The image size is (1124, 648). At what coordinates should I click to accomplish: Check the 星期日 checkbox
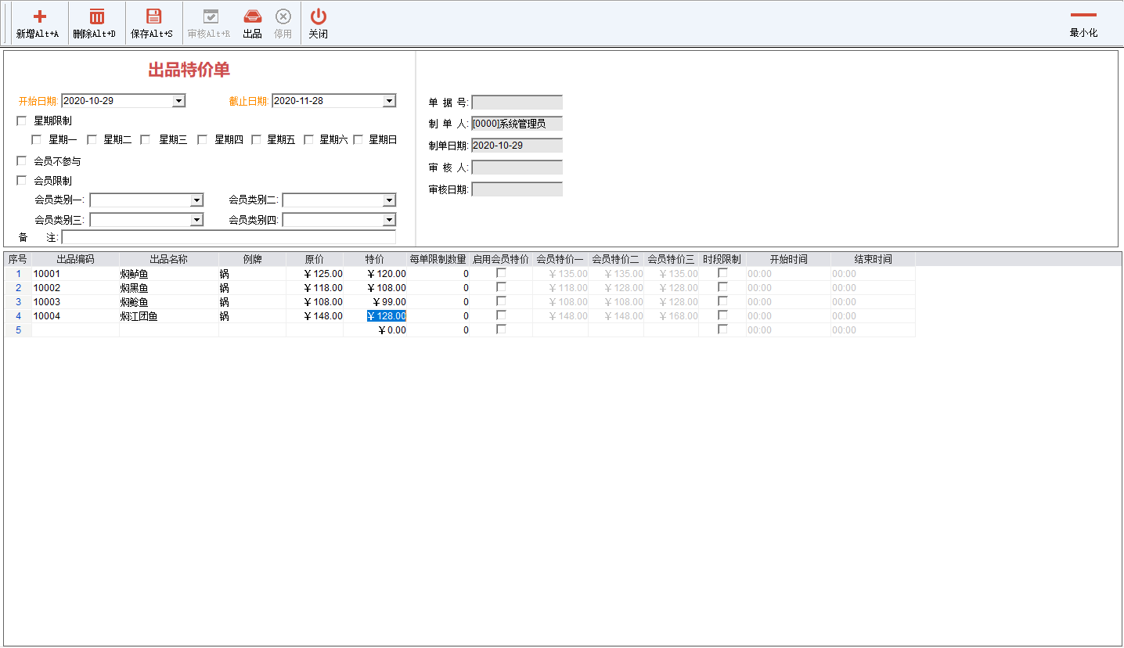(x=358, y=139)
